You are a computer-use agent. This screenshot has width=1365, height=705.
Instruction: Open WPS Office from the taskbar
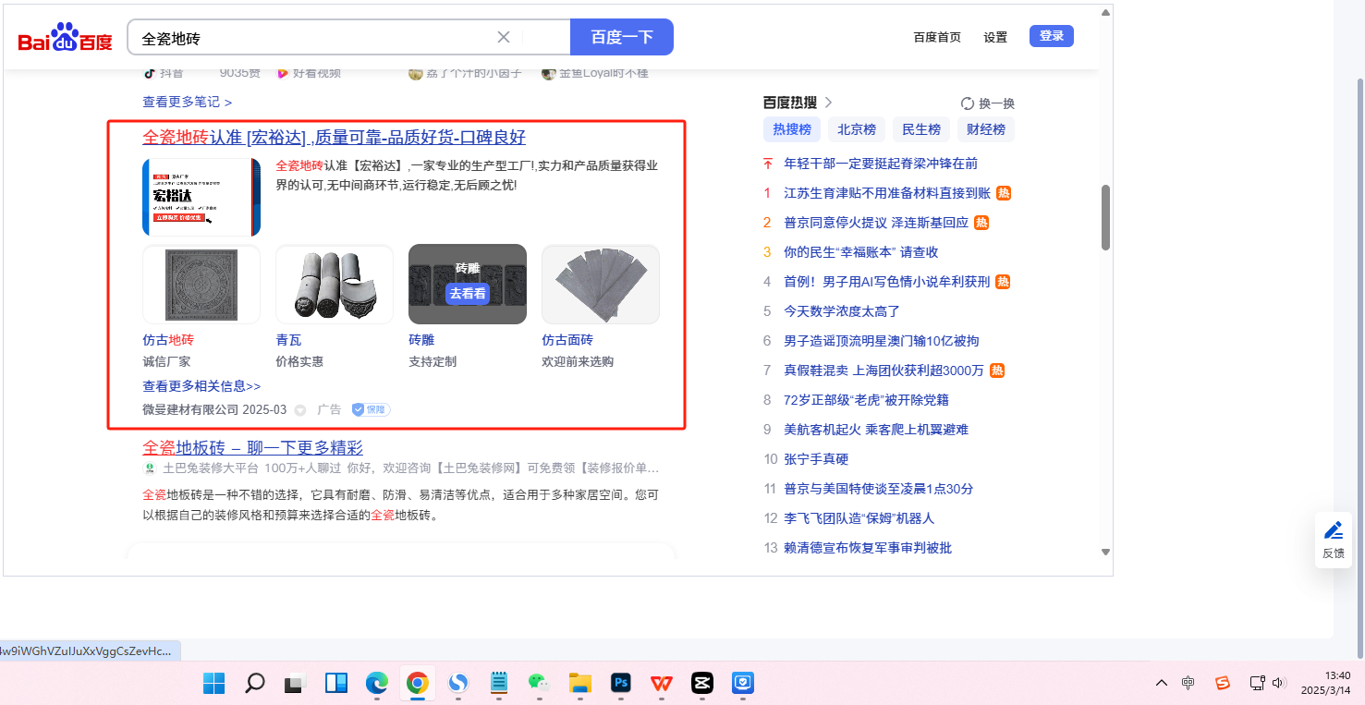[662, 684]
